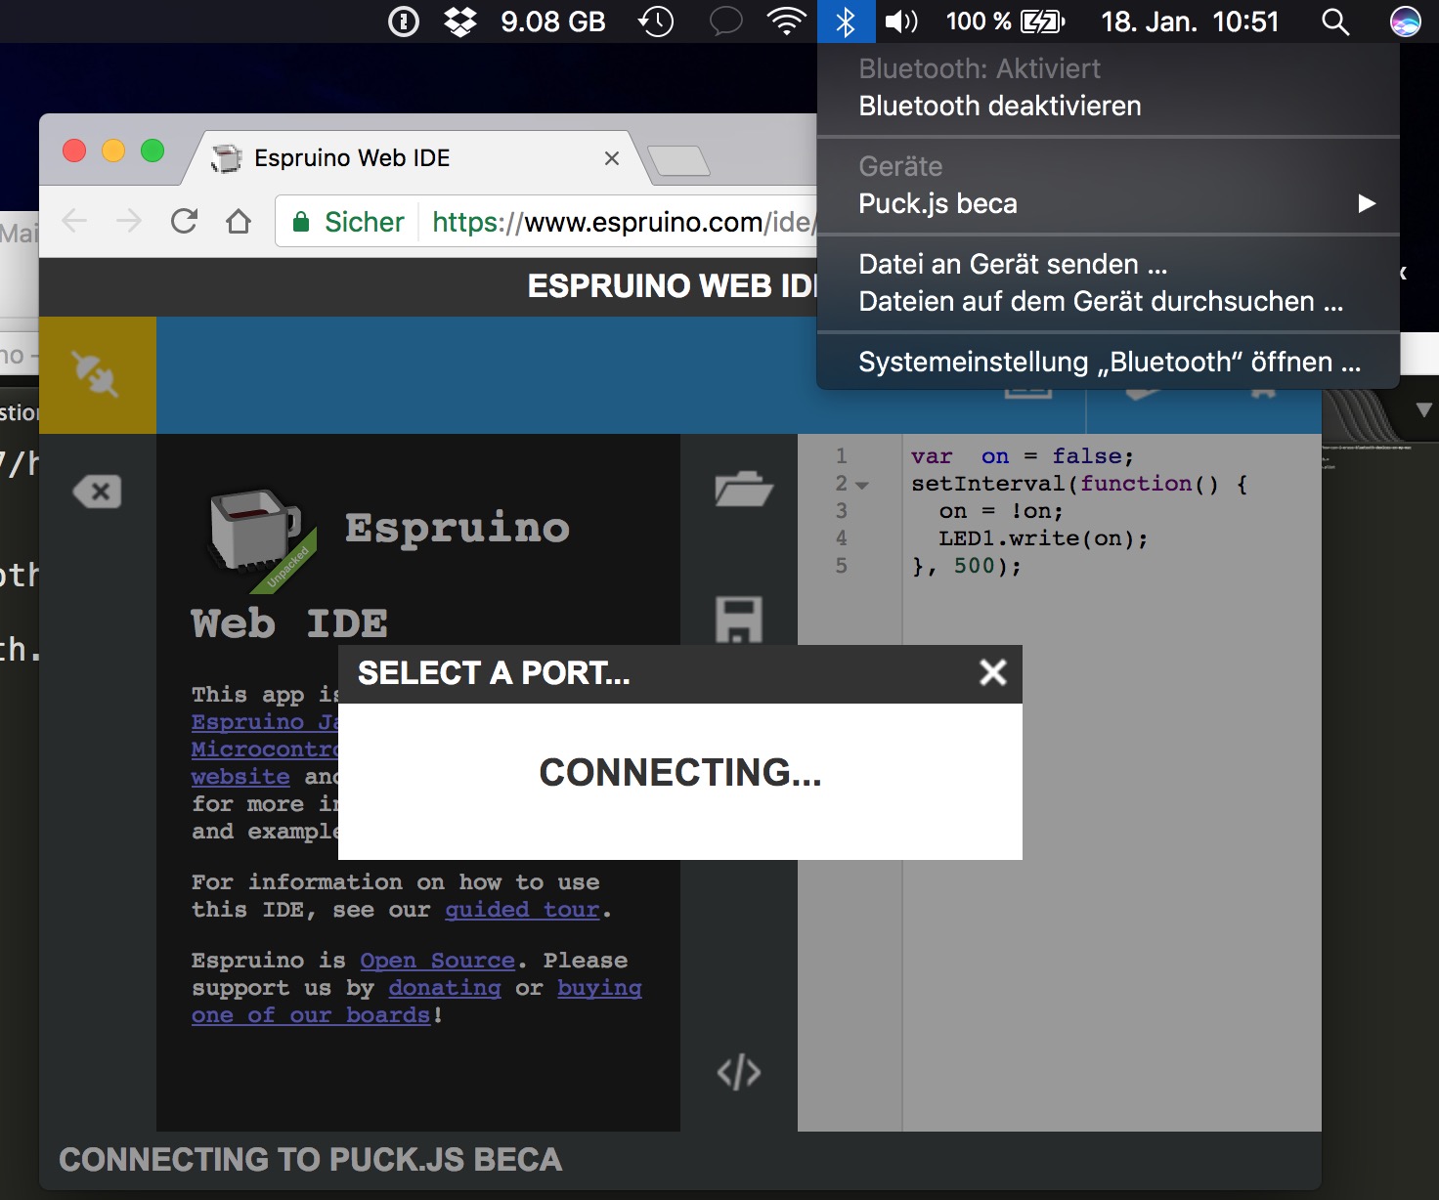Click code line var on = false;

pos(1022,456)
